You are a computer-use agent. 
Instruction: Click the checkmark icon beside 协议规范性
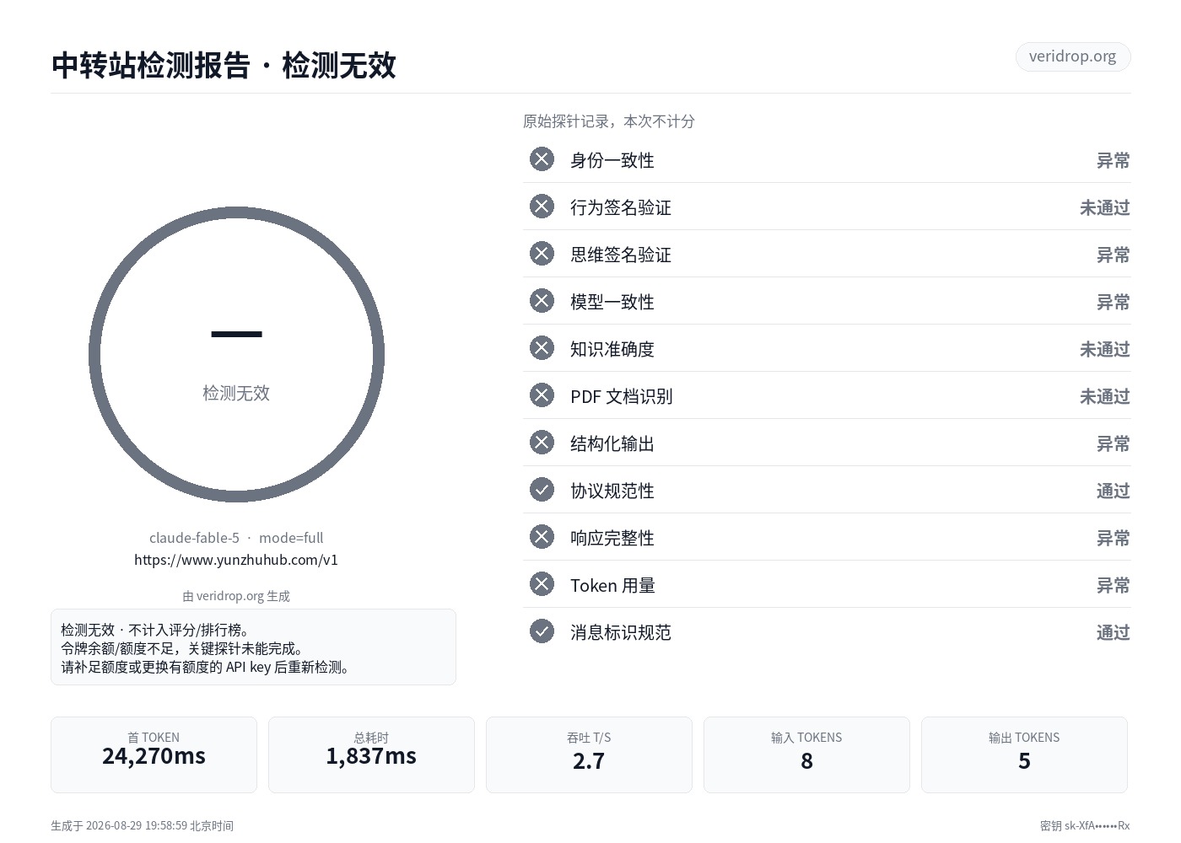pyautogui.click(x=542, y=490)
